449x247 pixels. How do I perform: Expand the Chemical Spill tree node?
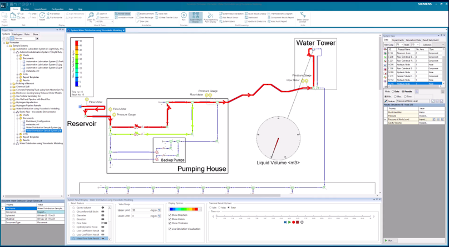click(x=11, y=87)
